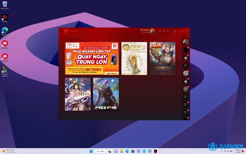The height and width of the screenshot is (154, 246).
Task: Open Garena settings gear icon
Action: coord(174,31)
